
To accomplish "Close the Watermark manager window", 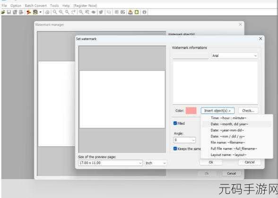I will coord(240,25).
